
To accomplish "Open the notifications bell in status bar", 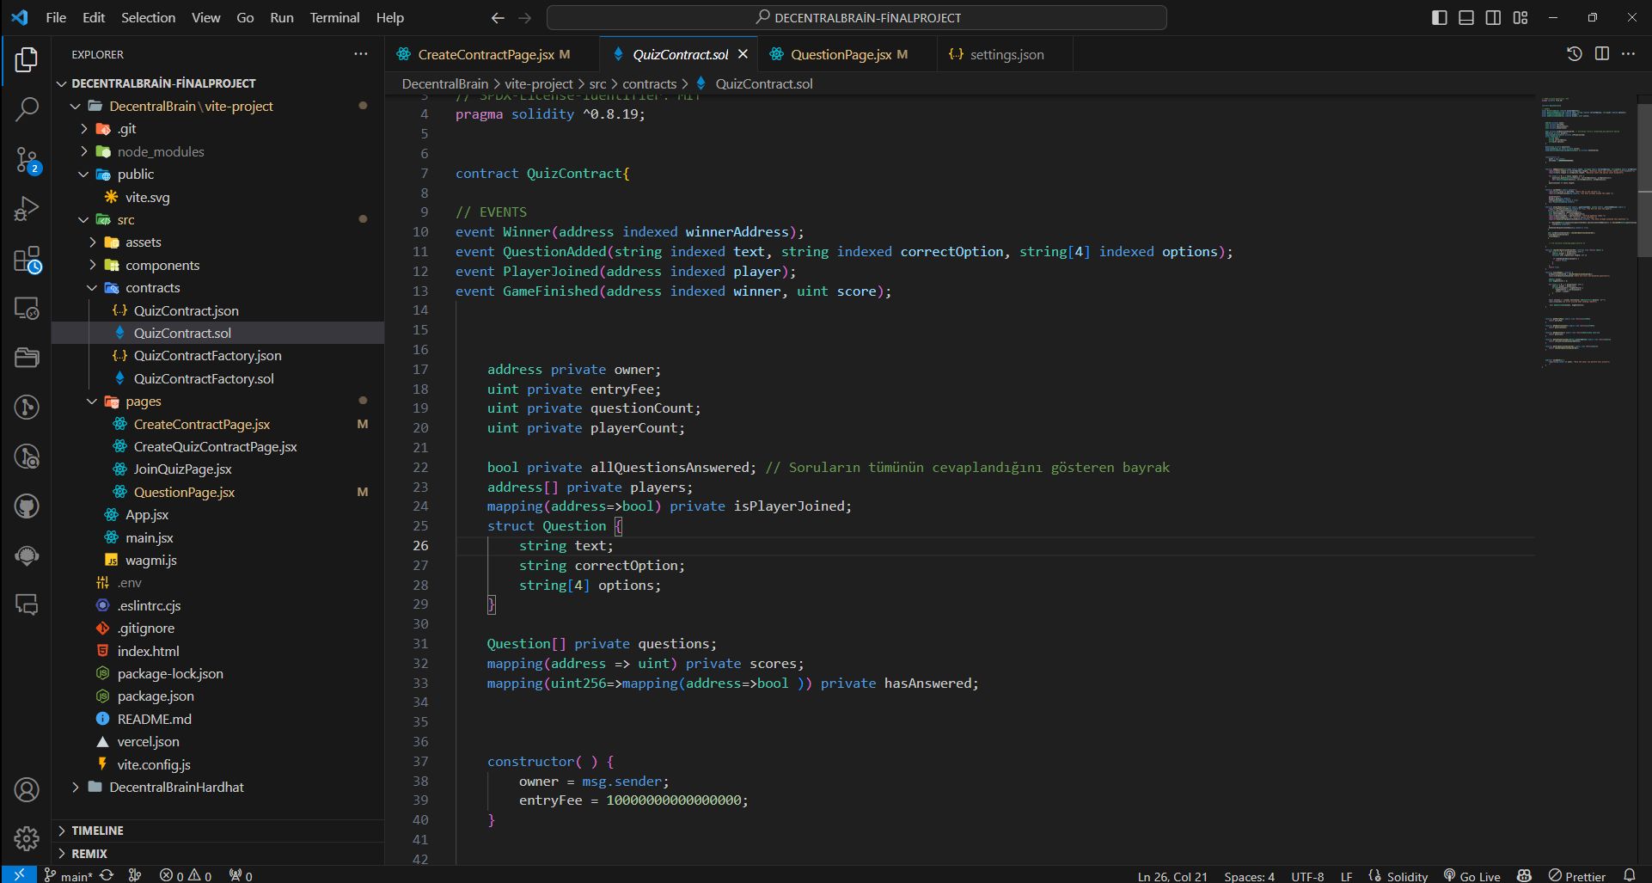I will pyautogui.click(x=1629, y=875).
